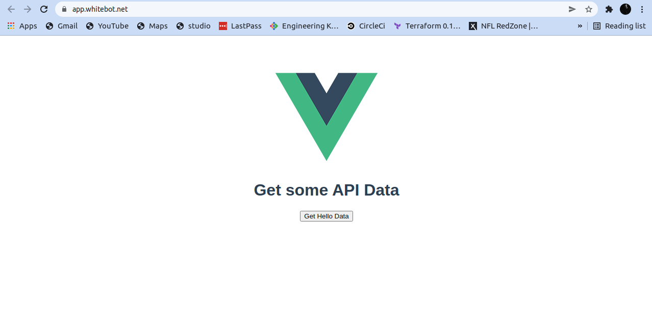Open the Apps bookmark shortcut

(x=22, y=26)
